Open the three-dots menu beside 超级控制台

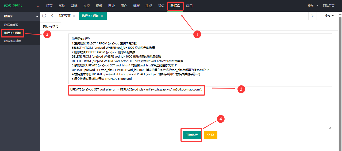(x=38, y=6)
